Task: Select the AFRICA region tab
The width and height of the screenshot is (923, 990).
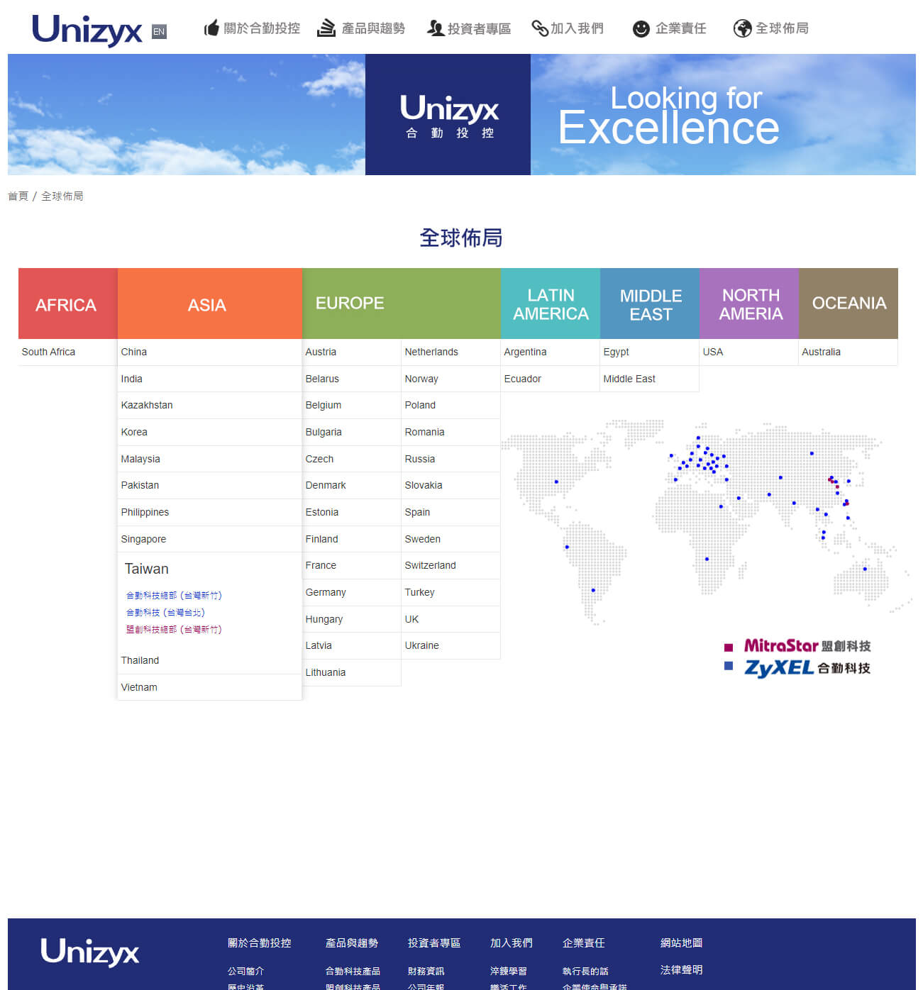Action: (x=68, y=304)
